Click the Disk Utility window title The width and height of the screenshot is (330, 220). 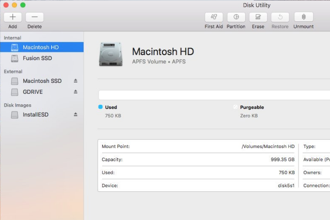[x=257, y=5]
